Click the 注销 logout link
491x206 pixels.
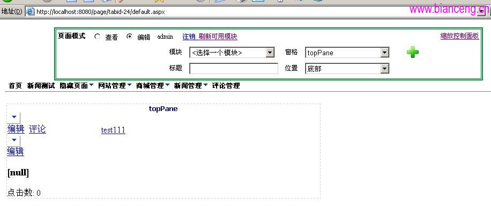pyautogui.click(x=189, y=36)
